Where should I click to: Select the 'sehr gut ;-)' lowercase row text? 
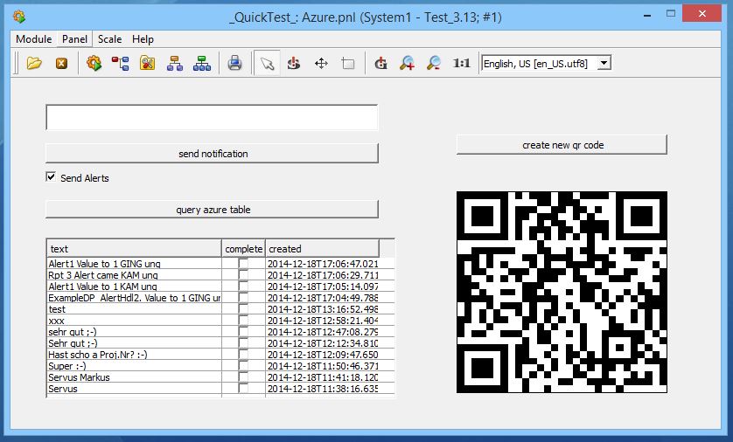tap(73, 332)
